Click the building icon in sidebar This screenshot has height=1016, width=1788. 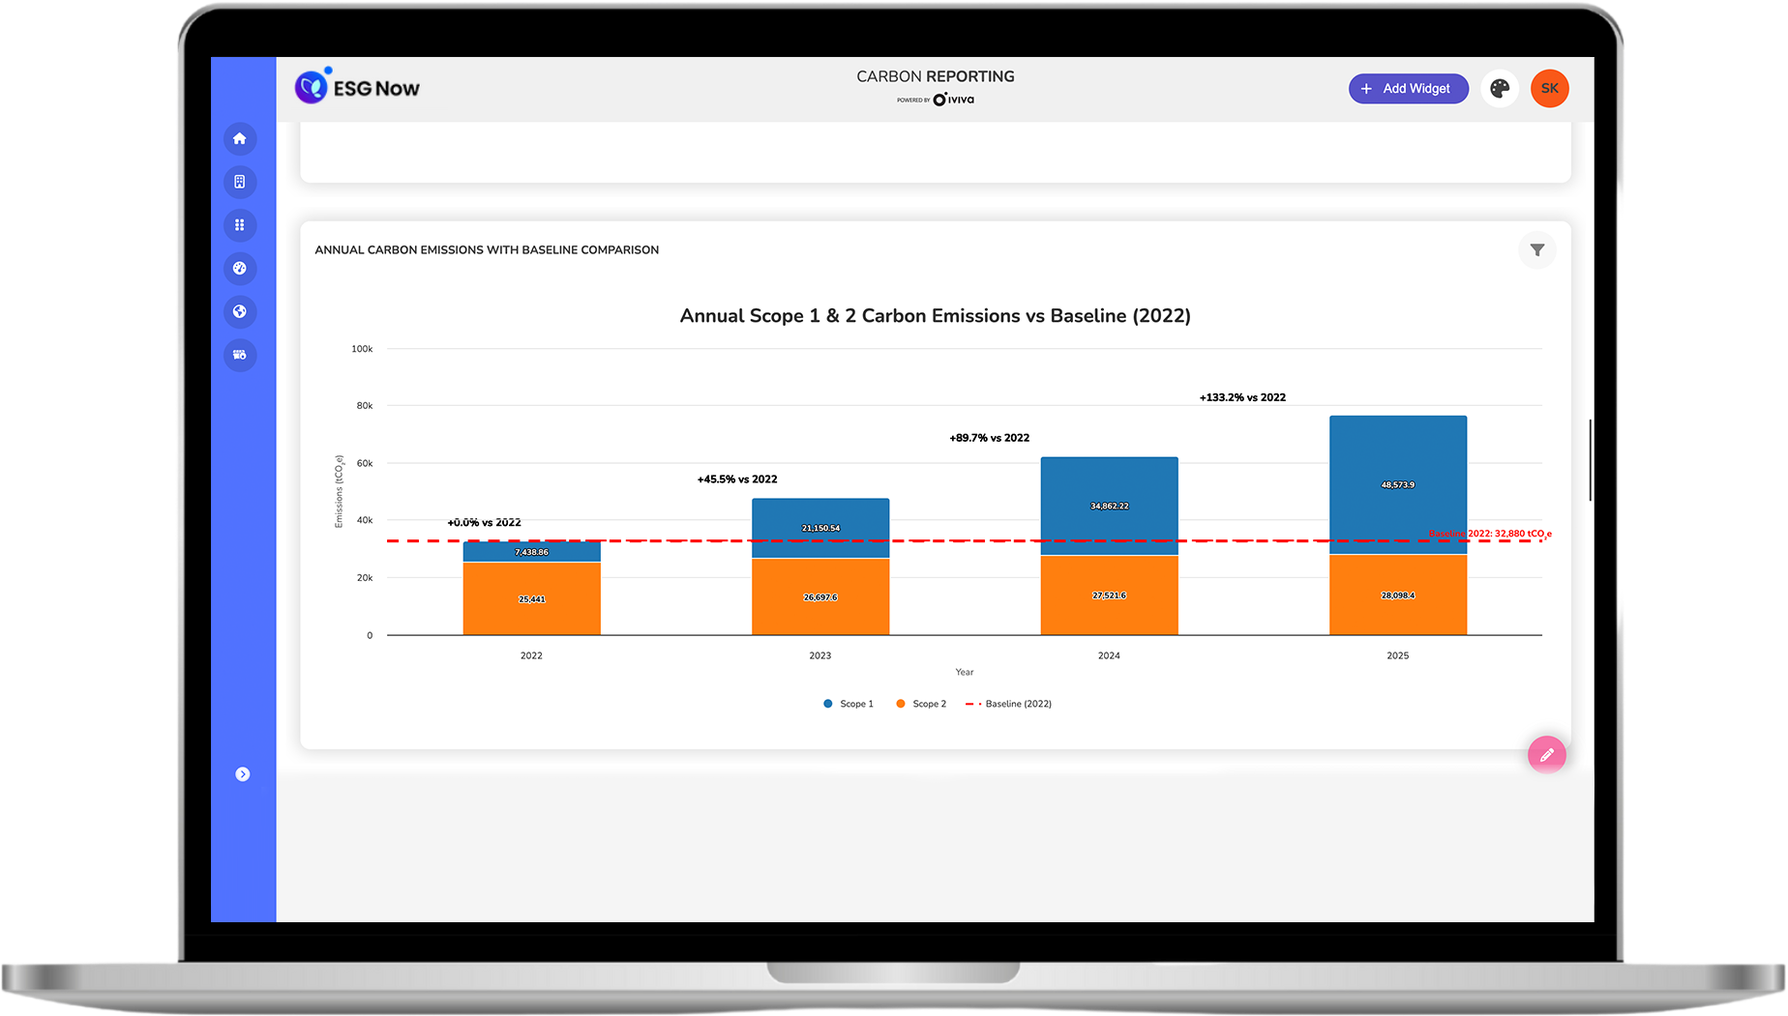pos(240,182)
